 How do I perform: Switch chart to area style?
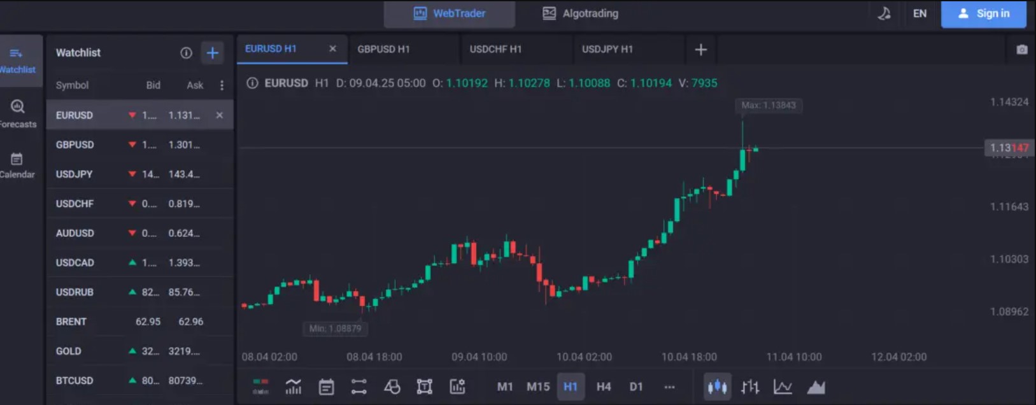click(x=816, y=387)
